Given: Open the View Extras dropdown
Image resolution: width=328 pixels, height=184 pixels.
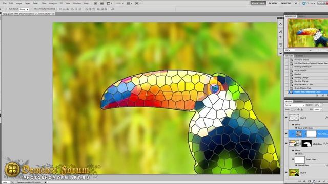Looking at the screenshot, I should point(109,3).
